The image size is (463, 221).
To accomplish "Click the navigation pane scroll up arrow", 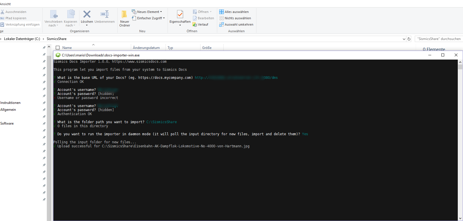I will [x=49, y=47].
